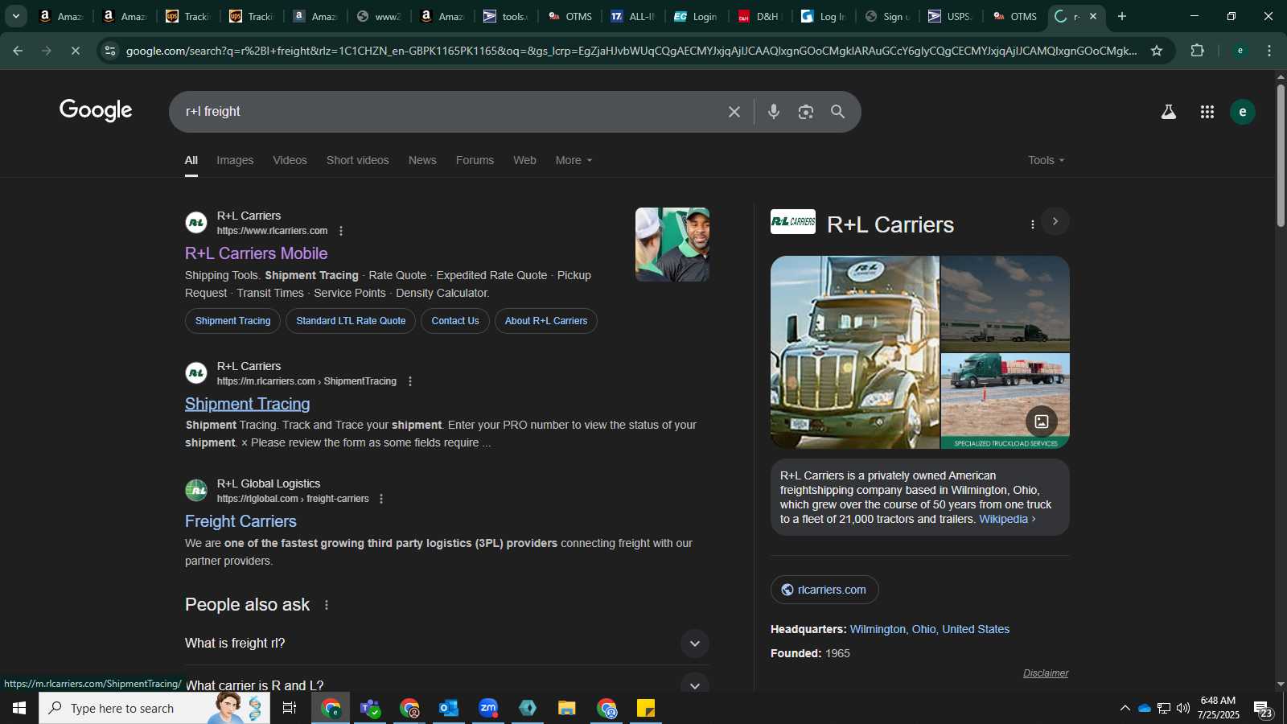The width and height of the screenshot is (1287, 724).
Task: Go back in browser history
Action: pyautogui.click(x=18, y=51)
